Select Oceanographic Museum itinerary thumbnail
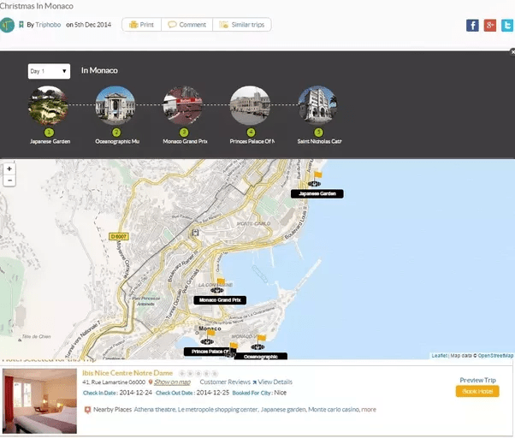The image size is (515, 438). point(115,105)
